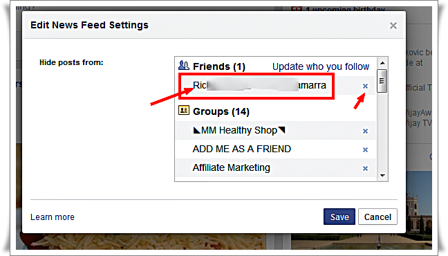The image size is (448, 256).
Task: Click the Friends people icon
Action: click(x=184, y=66)
